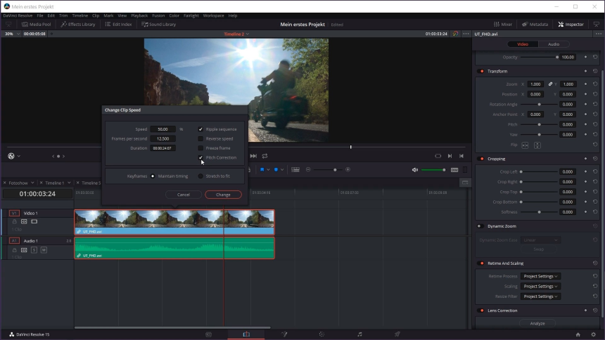
Task: Confirm with the Change button
Action: 224,195
